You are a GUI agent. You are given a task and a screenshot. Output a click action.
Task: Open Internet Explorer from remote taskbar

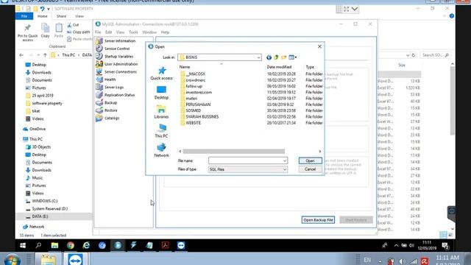[86, 245]
